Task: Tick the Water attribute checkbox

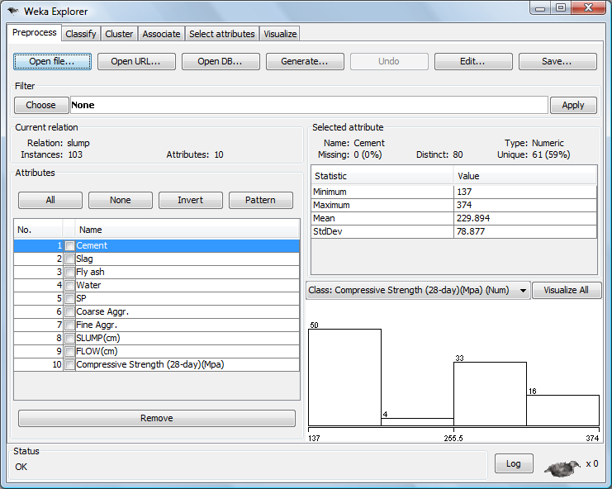Action: pos(69,285)
